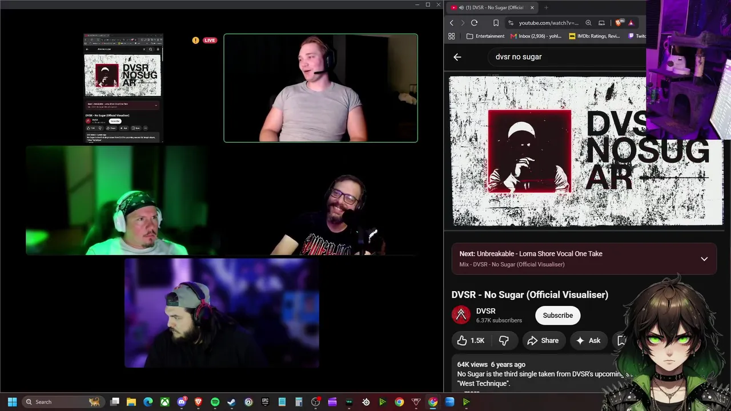This screenshot has height=411, width=731.
Task: Click the '6.37K subscribers' count
Action: tap(499, 320)
